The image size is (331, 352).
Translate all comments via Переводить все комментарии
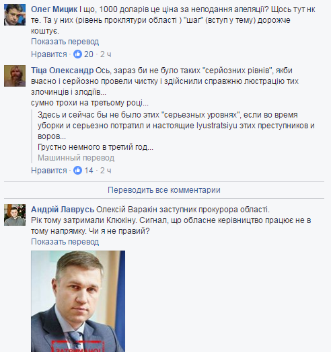pos(164,190)
